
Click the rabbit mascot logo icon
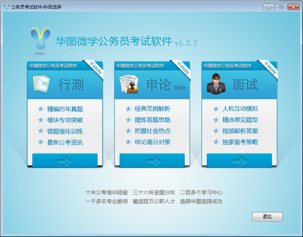(x=40, y=38)
